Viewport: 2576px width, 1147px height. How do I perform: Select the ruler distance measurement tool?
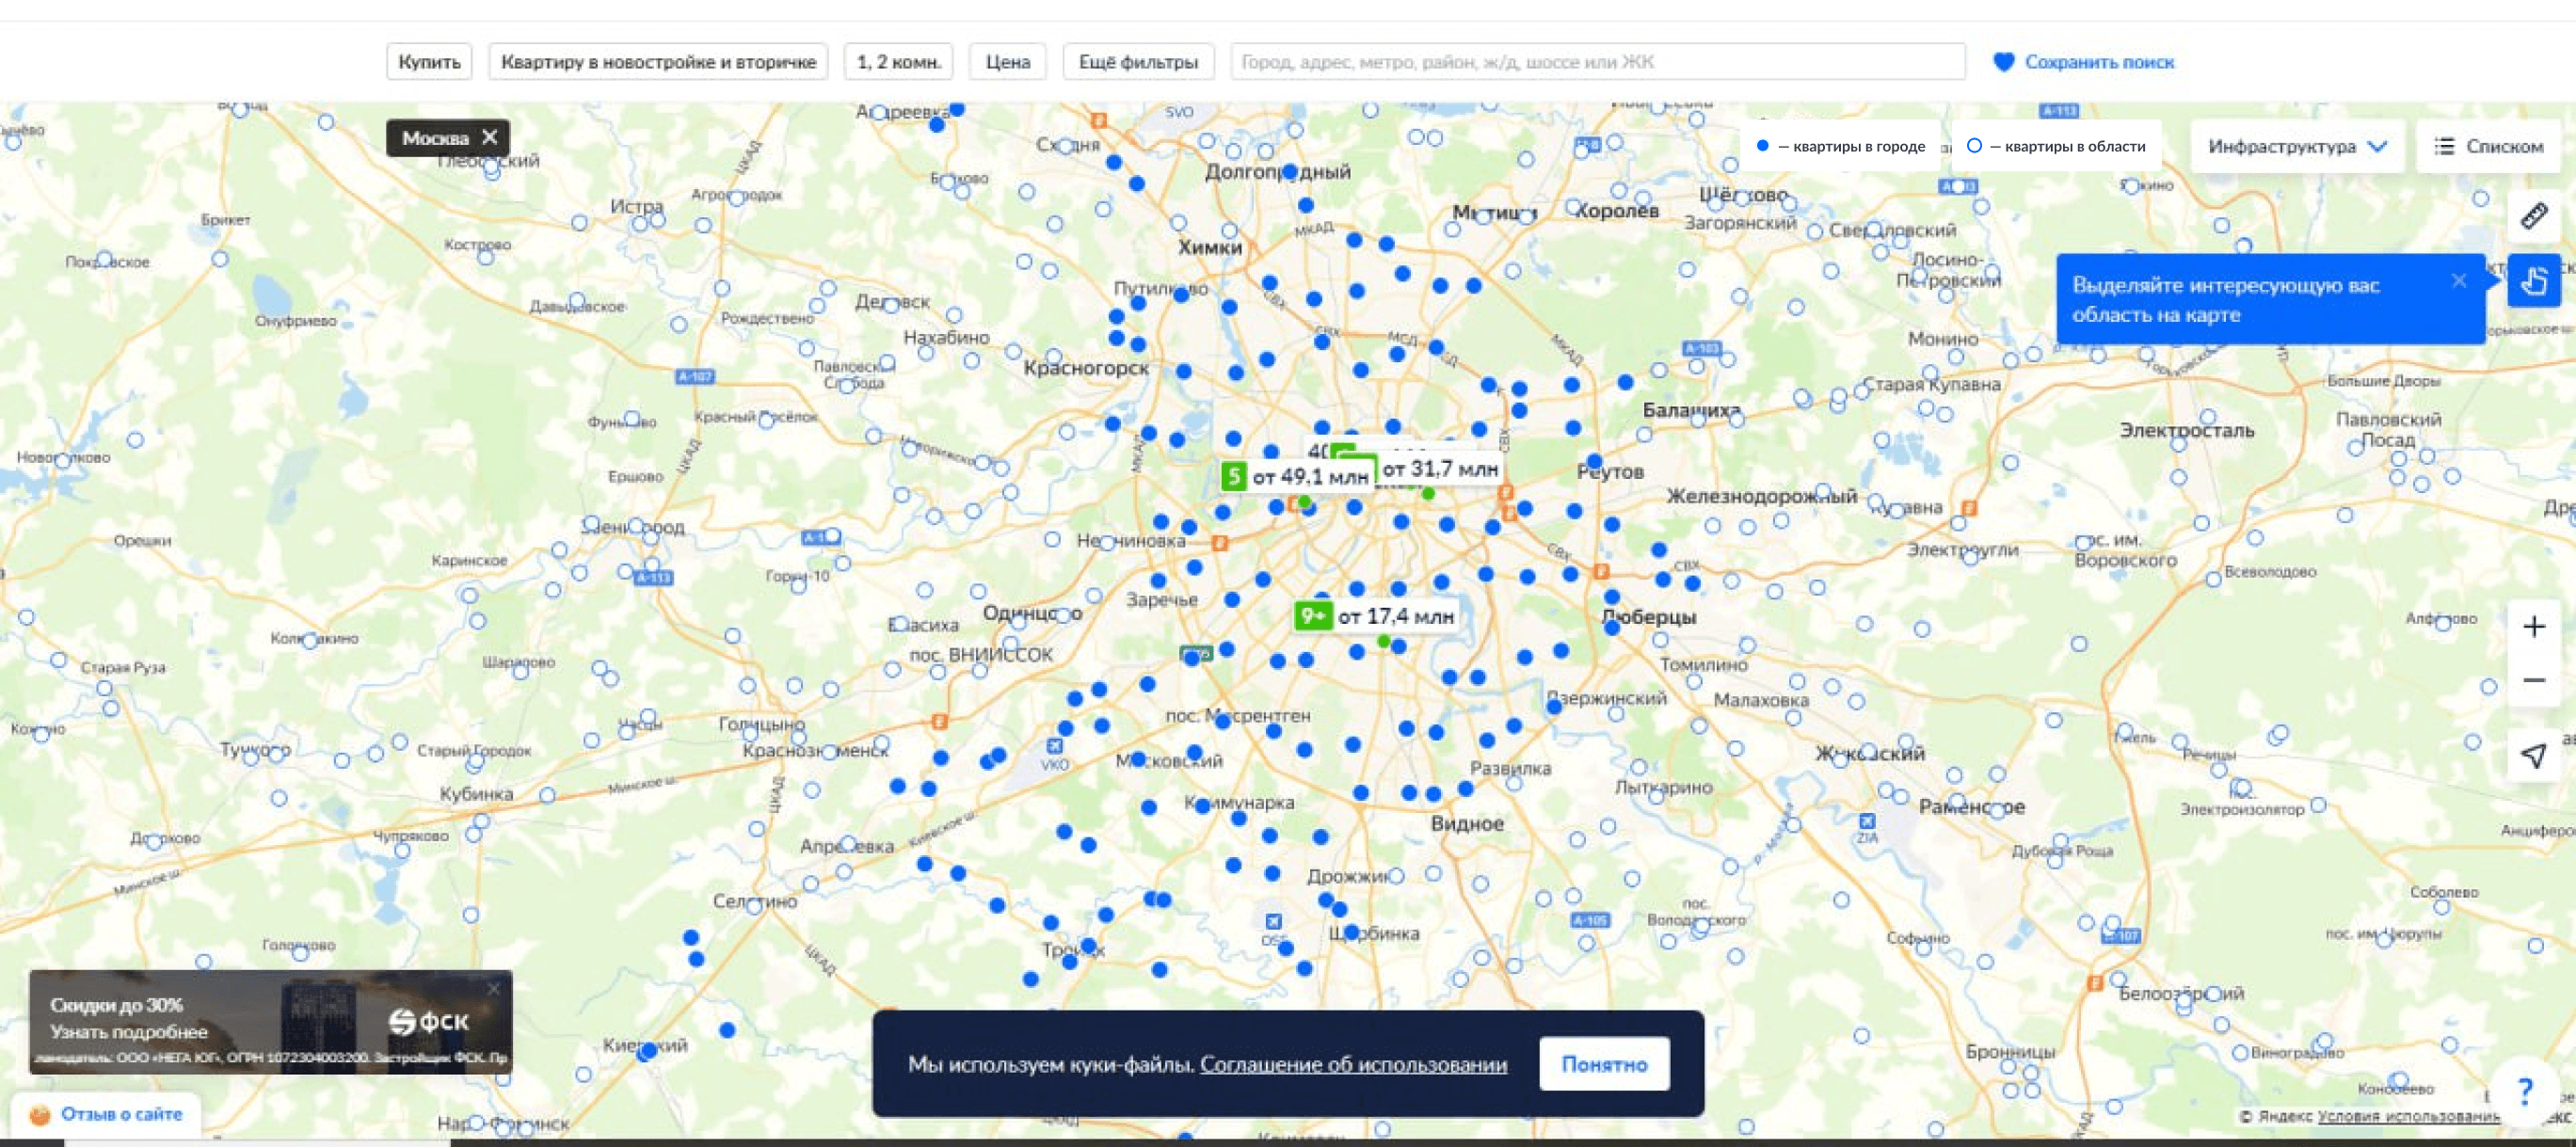(x=2533, y=215)
